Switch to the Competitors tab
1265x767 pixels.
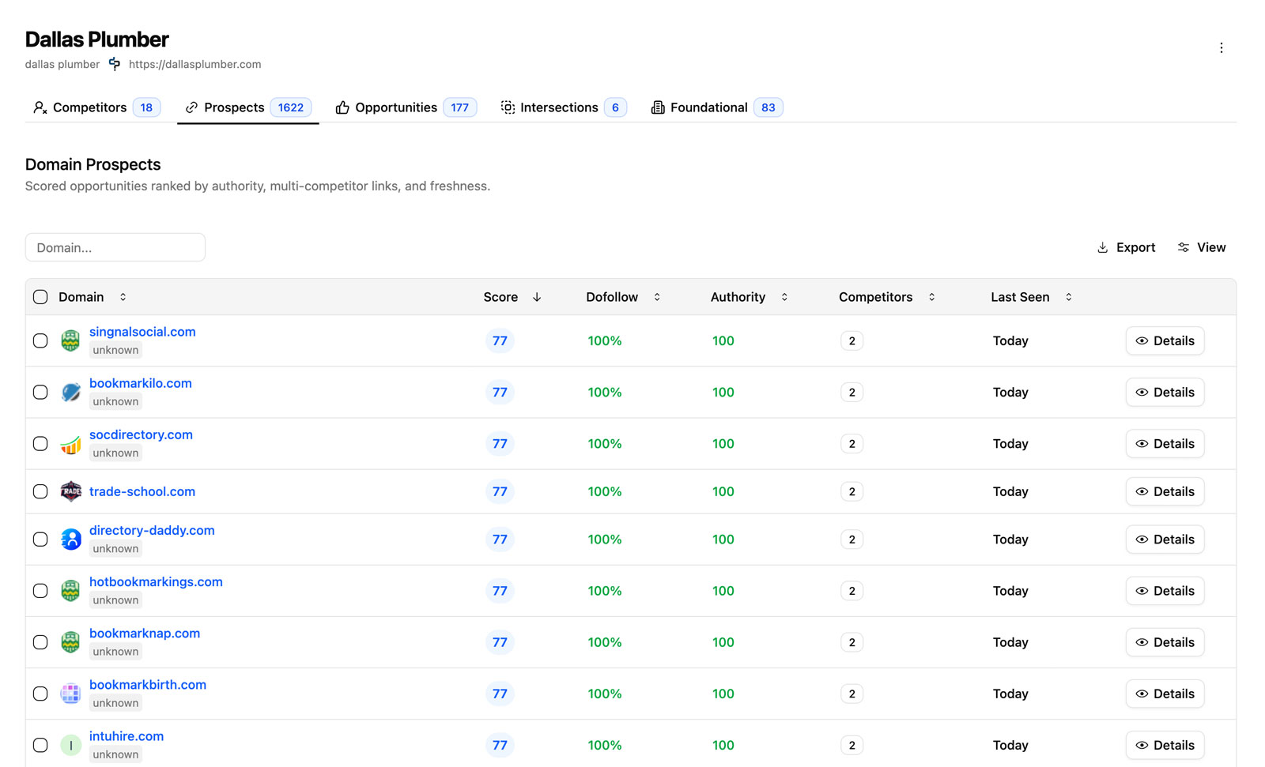tap(89, 107)
